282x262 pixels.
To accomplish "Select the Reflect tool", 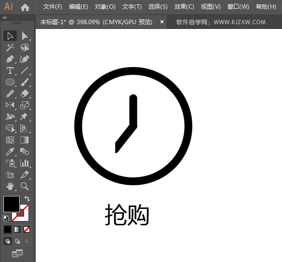I will (10, 105).
